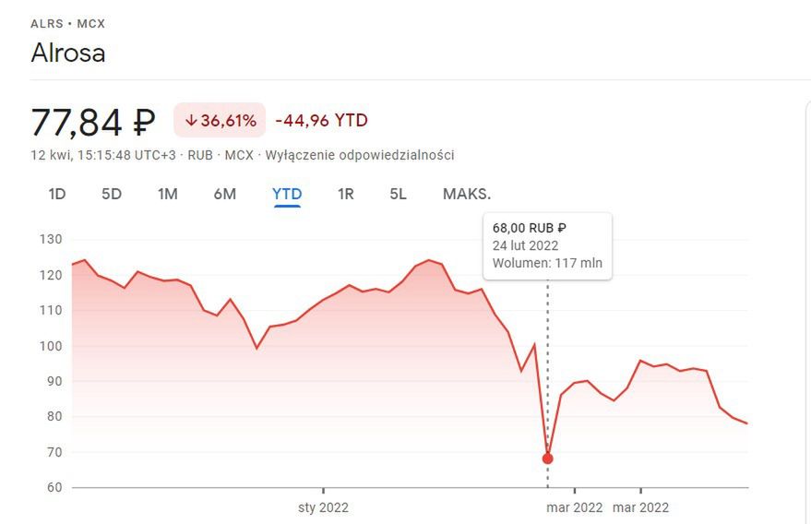Viewport: 811px width, 524px height.
Task: Select the active YTD tab
Action: [287, 194]
